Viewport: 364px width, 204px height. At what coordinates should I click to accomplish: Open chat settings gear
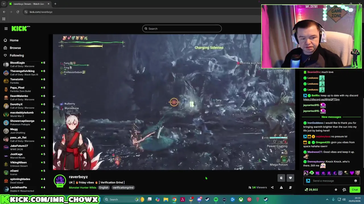336,190
